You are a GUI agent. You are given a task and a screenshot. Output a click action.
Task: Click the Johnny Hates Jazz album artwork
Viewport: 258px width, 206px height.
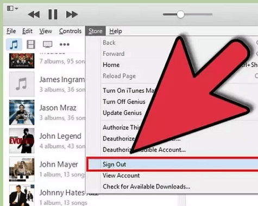tap(22, 195)
